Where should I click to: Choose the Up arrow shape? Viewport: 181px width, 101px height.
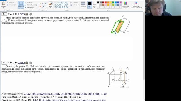[x=58, y=7]
